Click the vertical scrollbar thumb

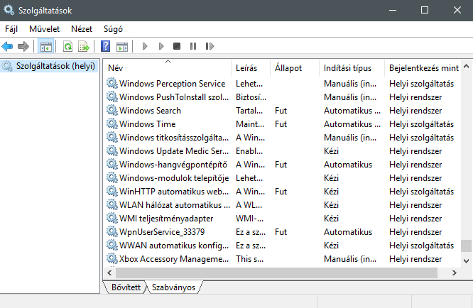467,246
